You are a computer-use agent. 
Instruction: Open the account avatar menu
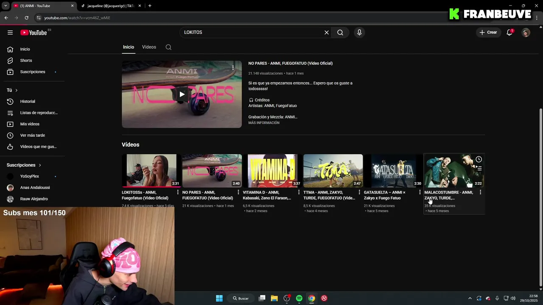(526, 33)
